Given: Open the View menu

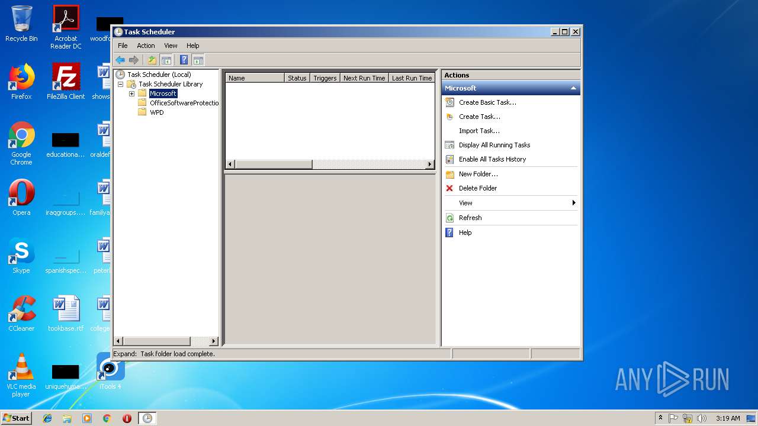Looking at the screenshot, I should click(171, 46).
